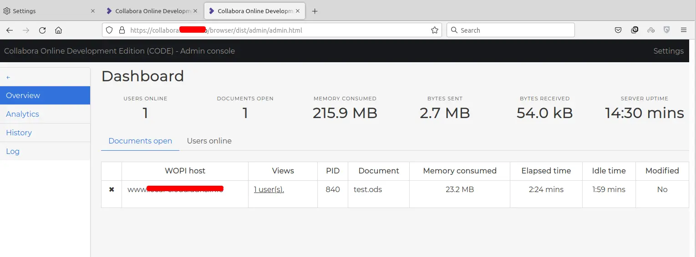
Task: Open the Firefox application menu
Action: (x=683, y=30)
